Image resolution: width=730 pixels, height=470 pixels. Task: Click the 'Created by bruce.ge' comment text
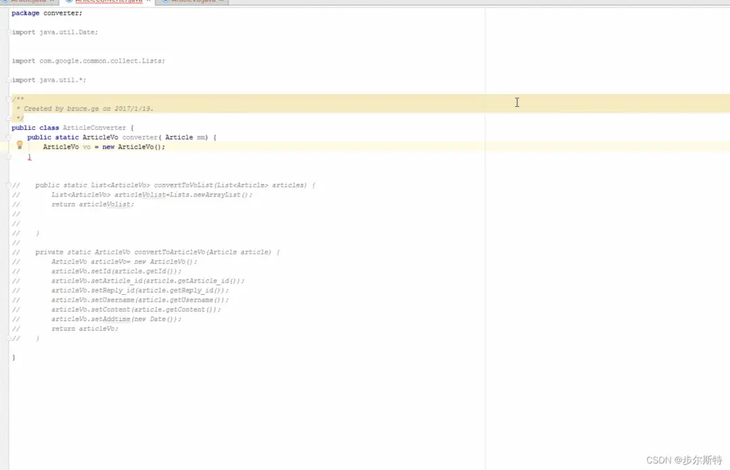click(89, 108)
